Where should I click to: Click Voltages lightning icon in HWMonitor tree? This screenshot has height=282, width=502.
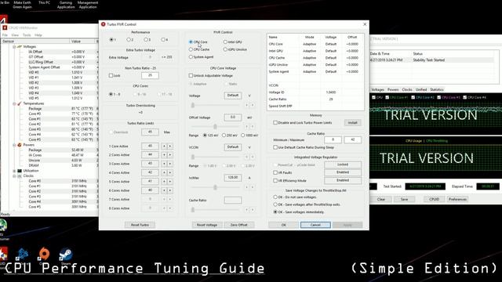(20, 47)
